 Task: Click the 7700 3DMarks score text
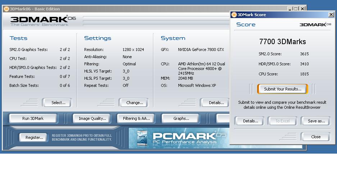(x=282, y=41)
